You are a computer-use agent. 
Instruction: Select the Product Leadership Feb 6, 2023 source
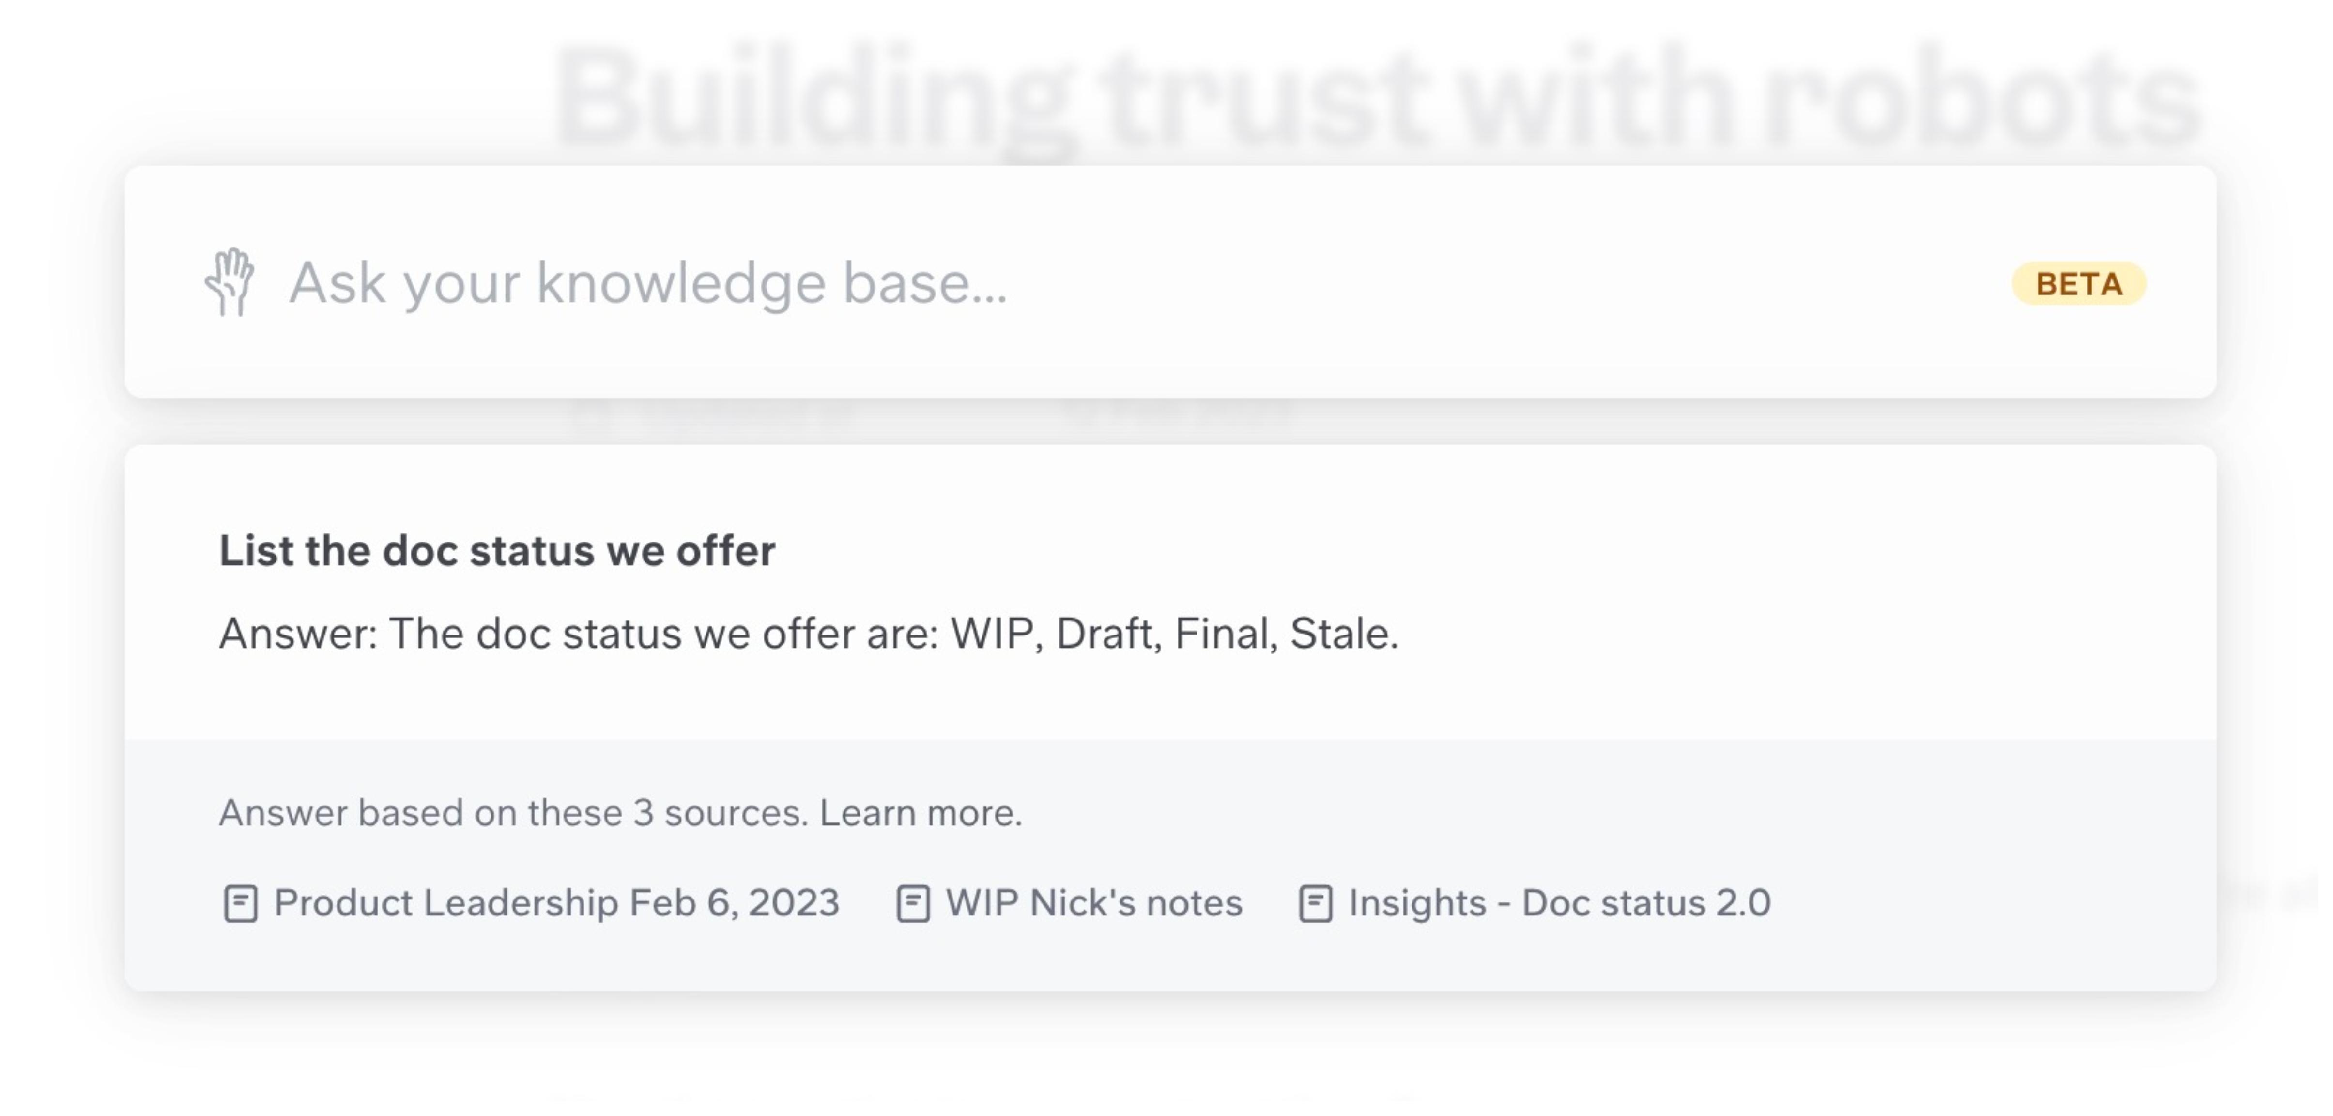point(557,902)
